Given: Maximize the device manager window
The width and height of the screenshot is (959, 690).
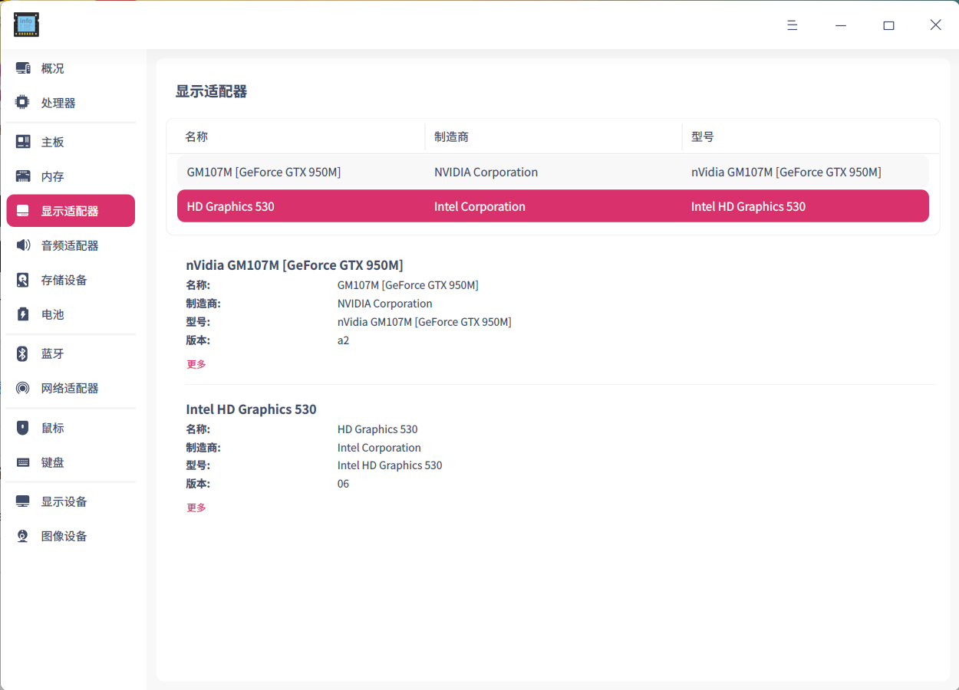Looking at the screenshot, I should [x=888, y=25].
